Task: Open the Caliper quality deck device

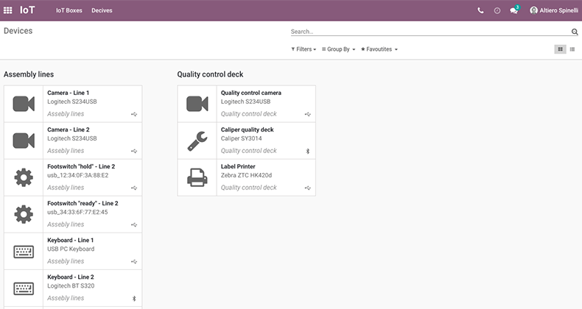Action: (247, 141)
